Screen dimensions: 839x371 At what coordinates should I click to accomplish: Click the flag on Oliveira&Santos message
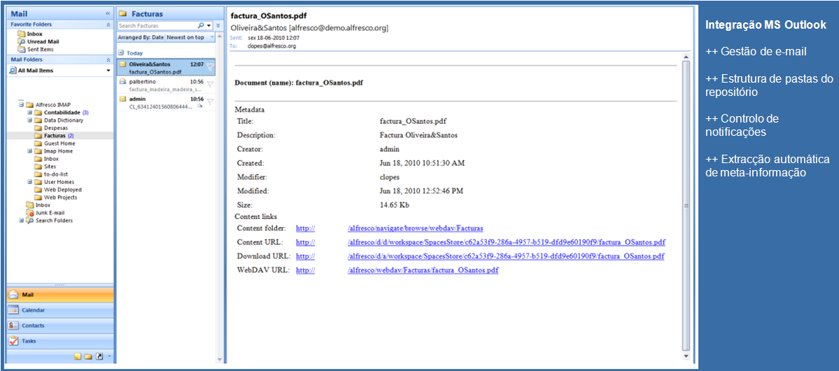tap(210, 67)
